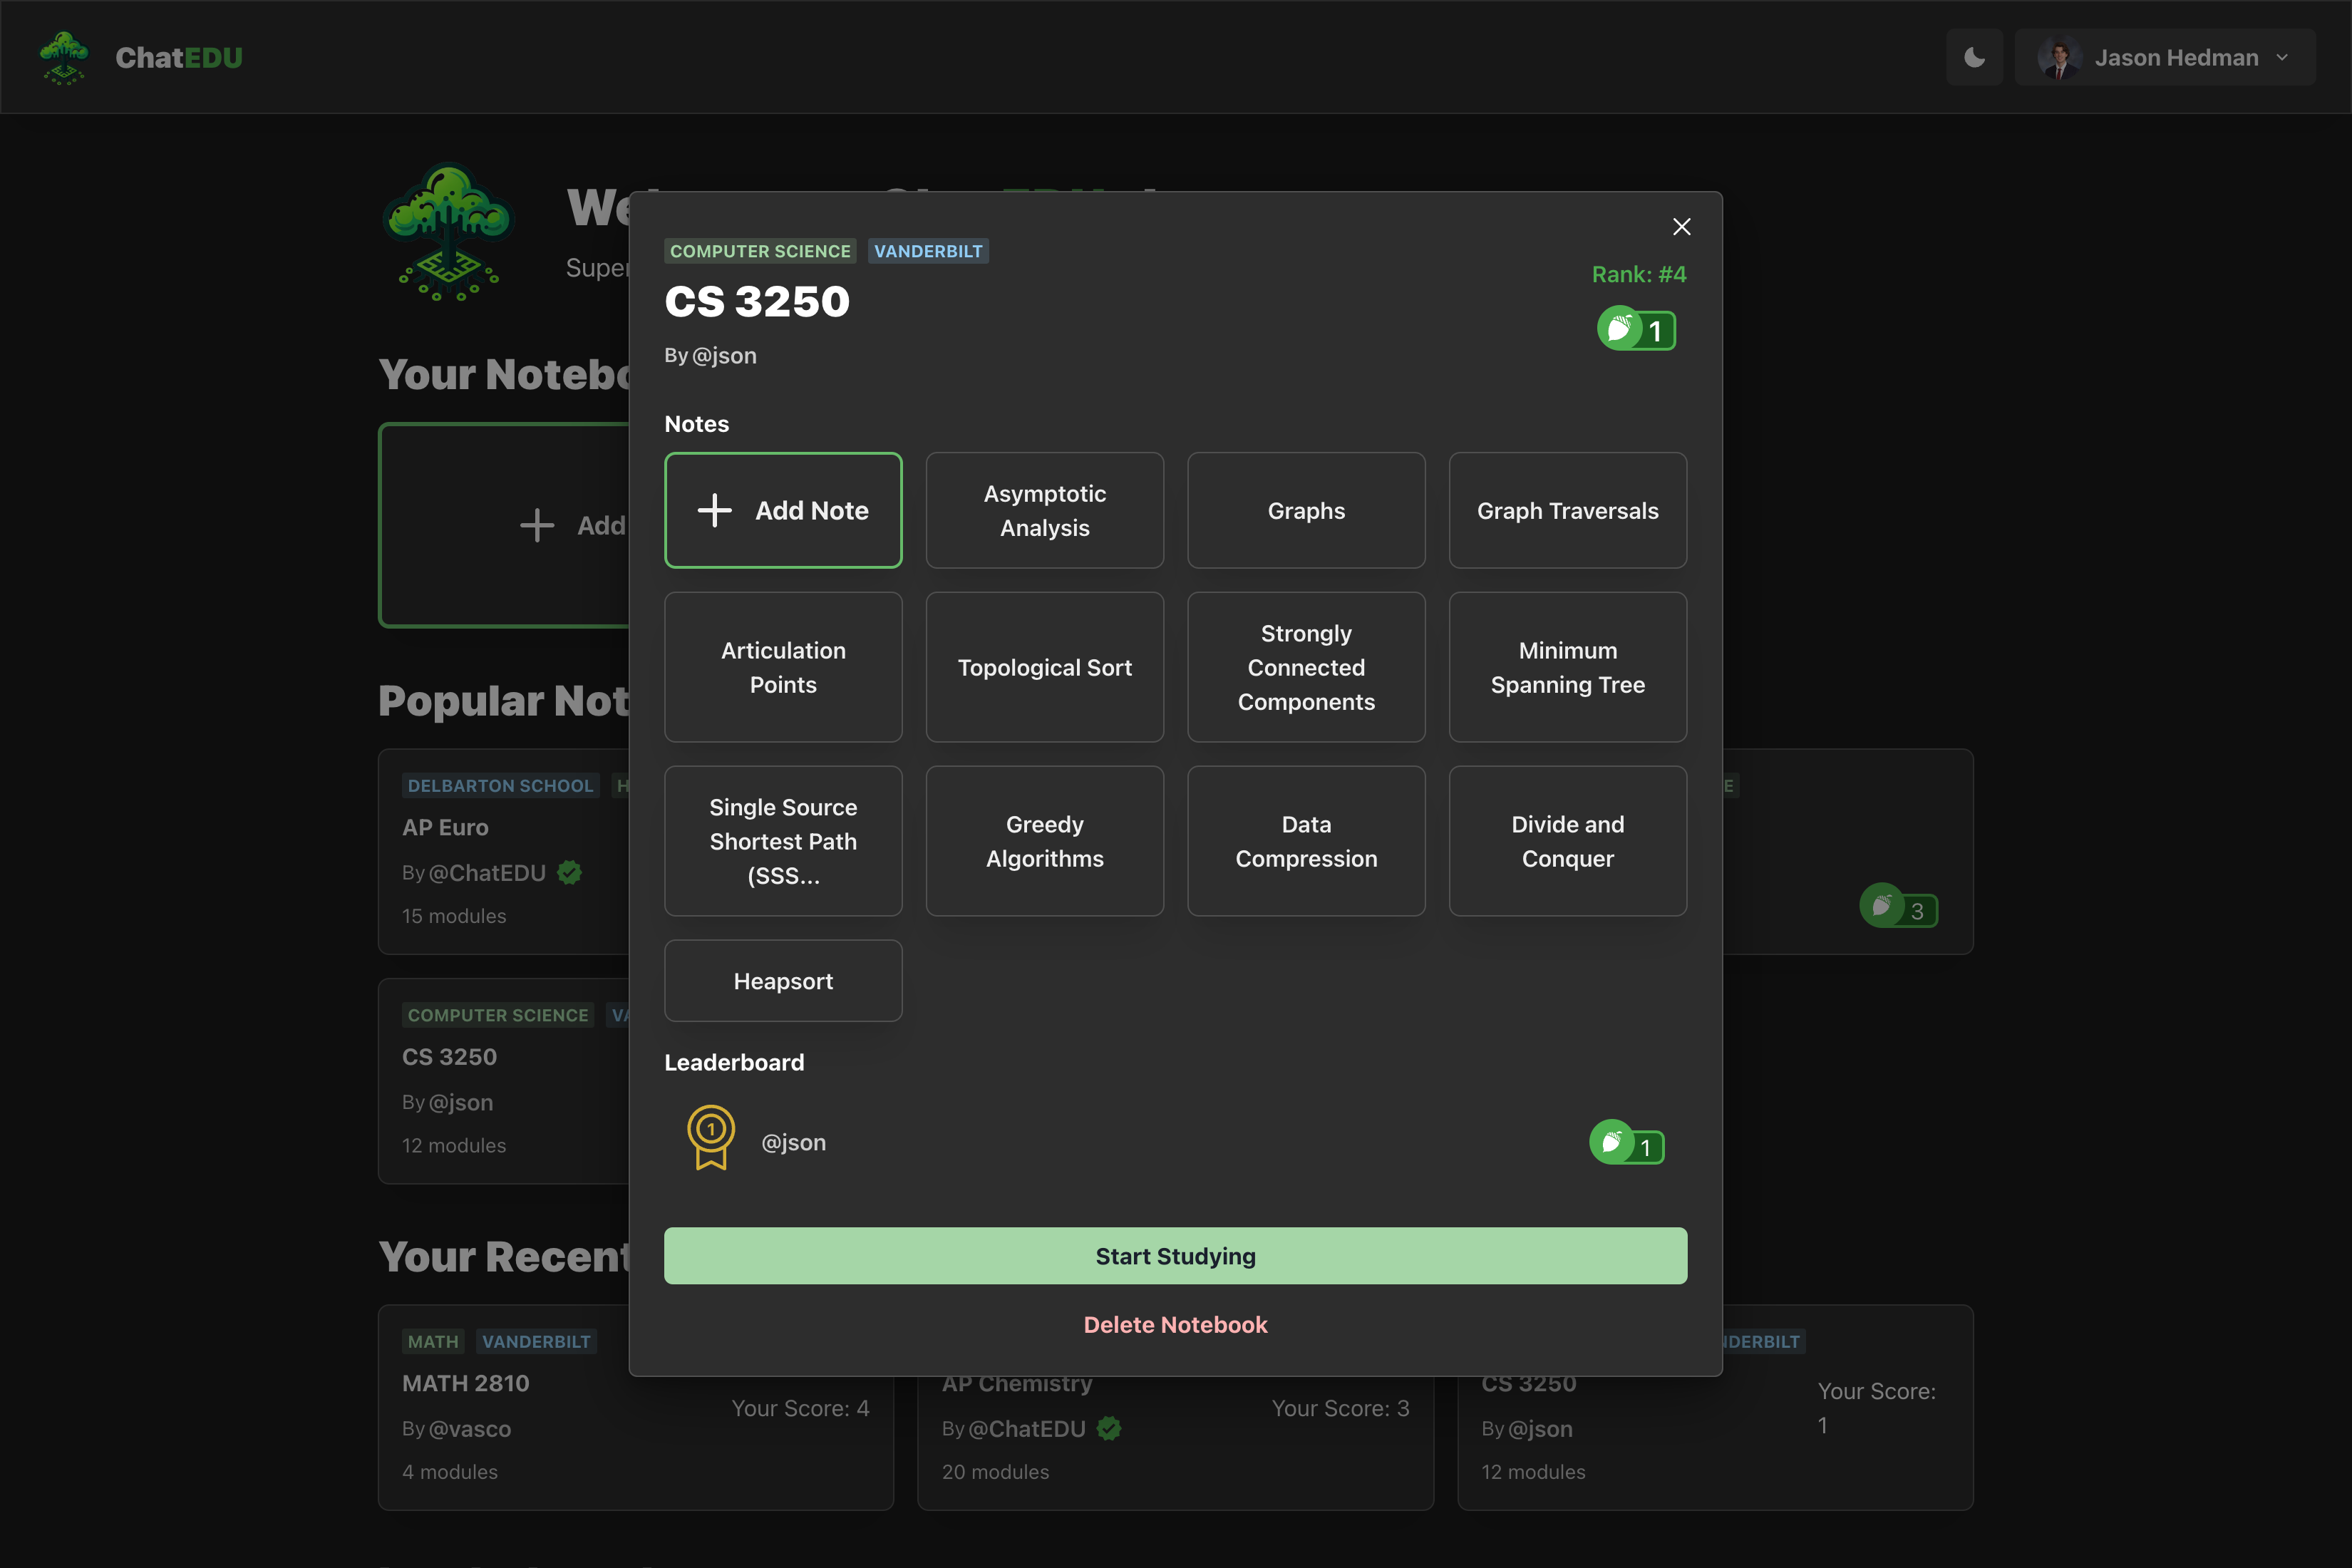Open the Strongly Connected Components note

click(x=1306, y=667)
